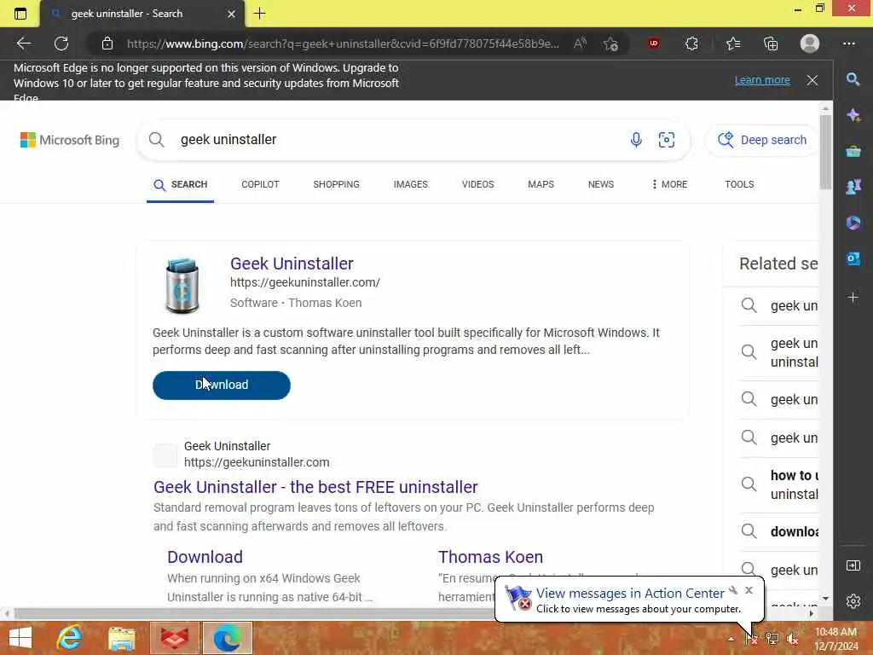View site information lock icon
This screenshot has height=655, width=873.
point(107,43)
